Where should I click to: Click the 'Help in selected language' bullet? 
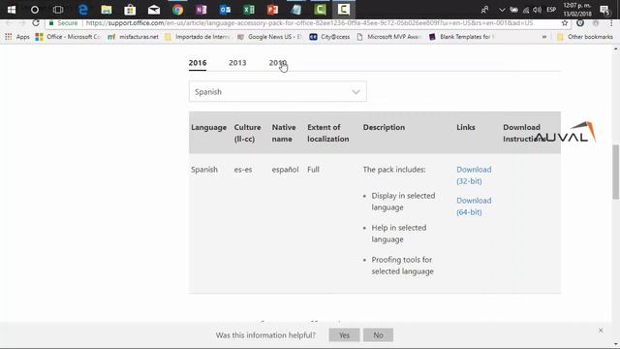coord(398,234)
